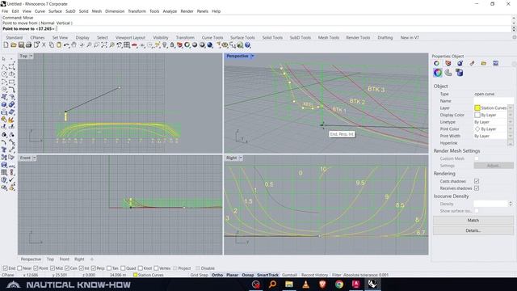Click the Save floppy disk icon
This screenshot has width=517, height=291.
click(21, 45)
